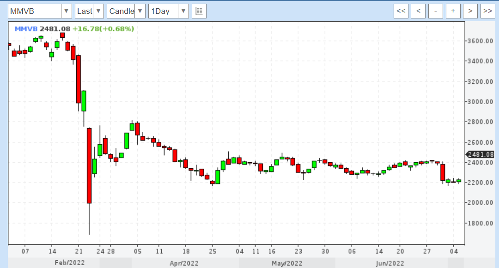This screenshot has width=499, height=271.
Task: Click the tallest red candlestick in late February
Action: 89,165
